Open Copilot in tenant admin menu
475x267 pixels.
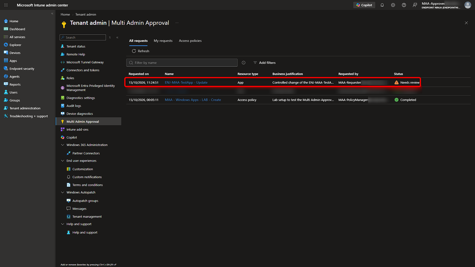pos(71,137)
